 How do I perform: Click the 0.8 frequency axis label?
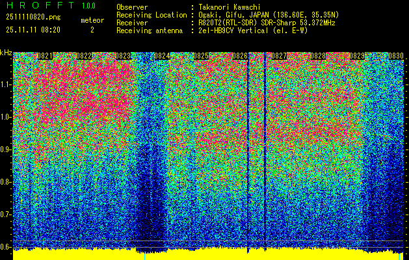point(6,182)
